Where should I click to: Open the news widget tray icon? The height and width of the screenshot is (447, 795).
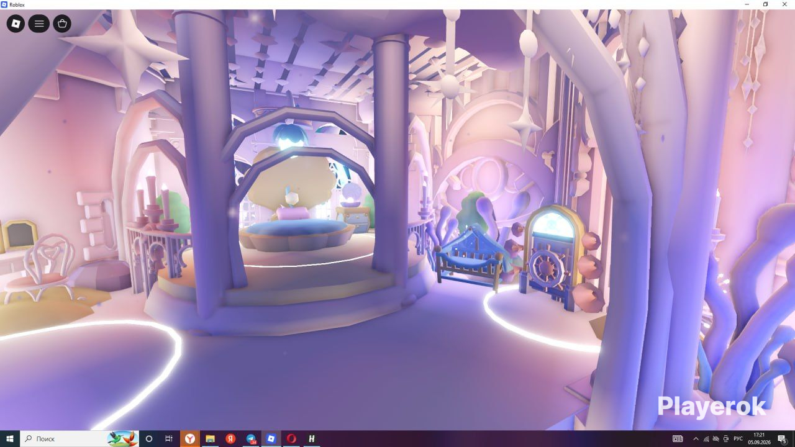(x=678, y=439)
